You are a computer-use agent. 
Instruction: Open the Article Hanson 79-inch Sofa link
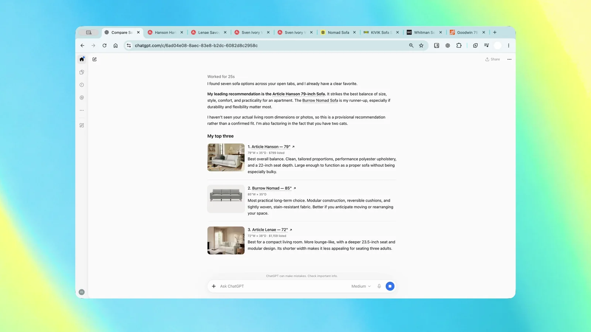coord(299,94)
